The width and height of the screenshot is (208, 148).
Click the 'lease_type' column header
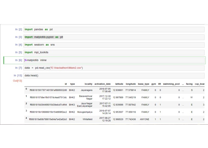[144, 84]
